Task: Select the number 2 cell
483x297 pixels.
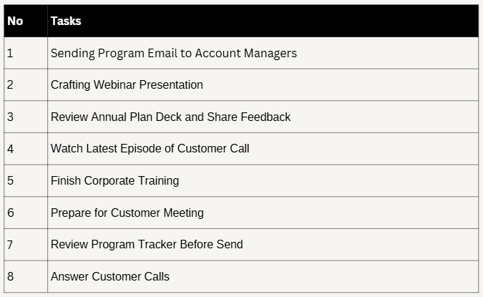Action: [25, 84]
